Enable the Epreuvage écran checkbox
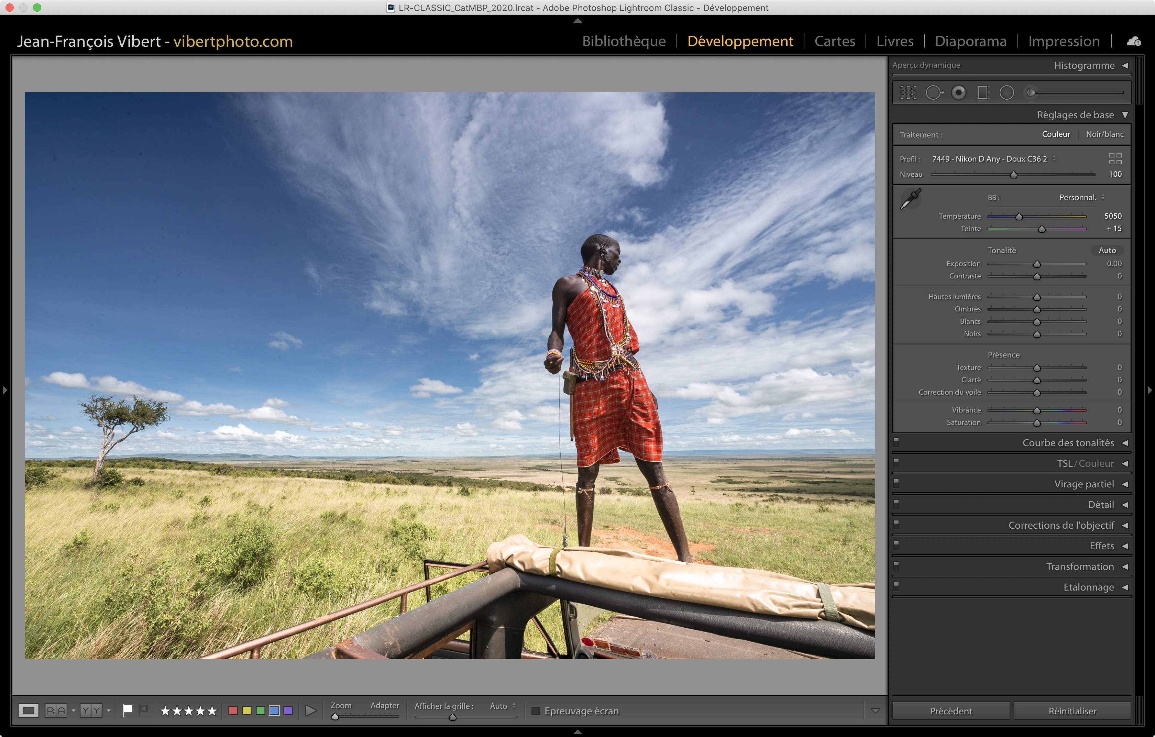The width and height of the screenshot is (1155, 737). click(x=535, y=711)
